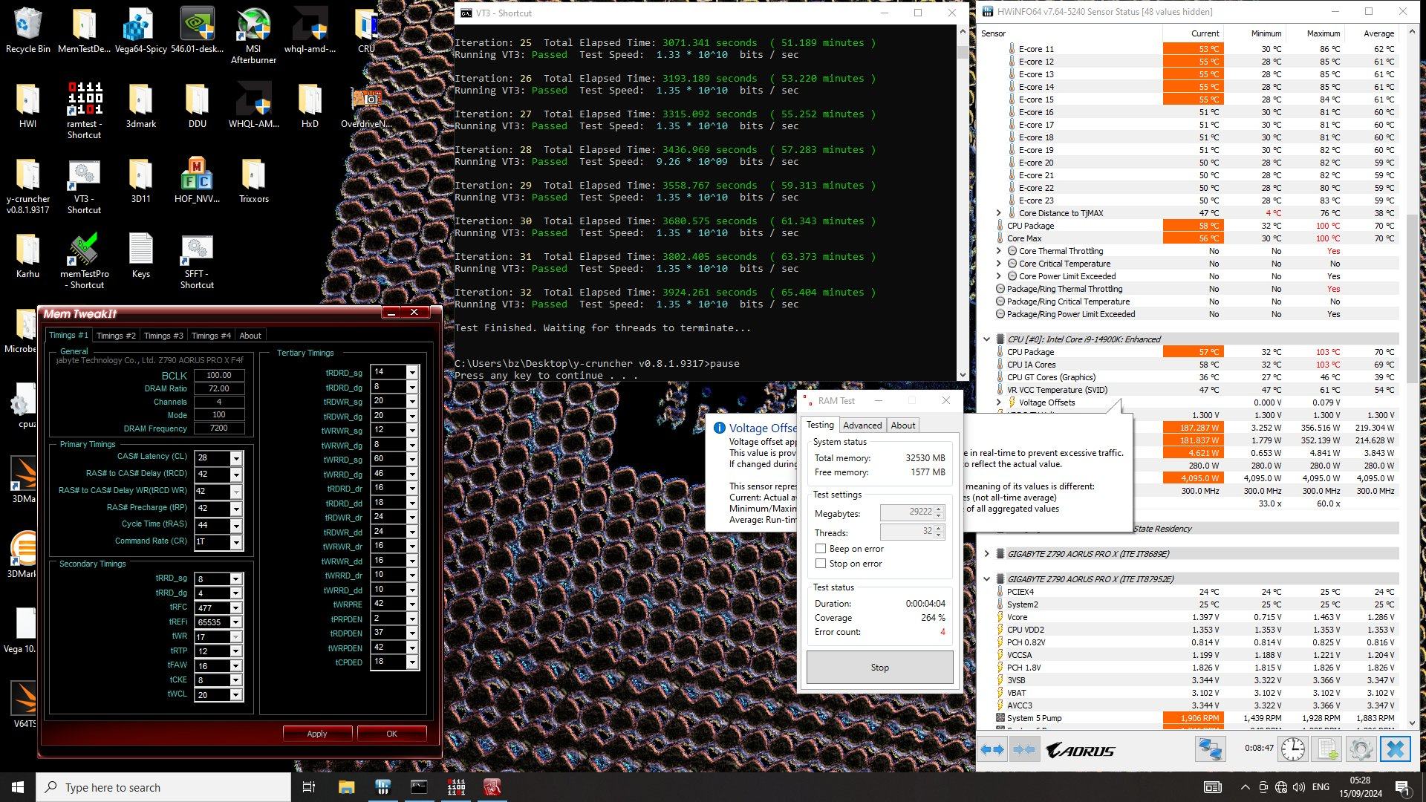Click taskbar search box
Screen dimensions: 1426x802
click(x=163, y=787)
